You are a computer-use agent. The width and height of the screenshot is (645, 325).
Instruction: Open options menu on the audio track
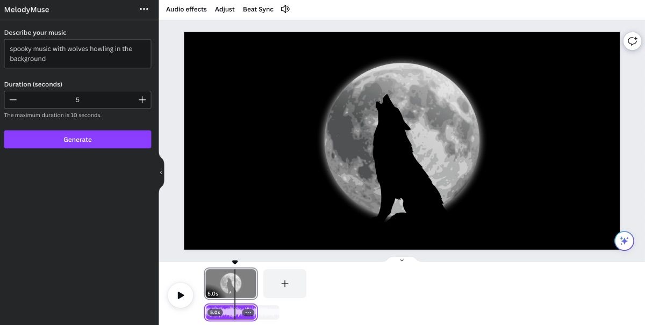tap(248, 312)
